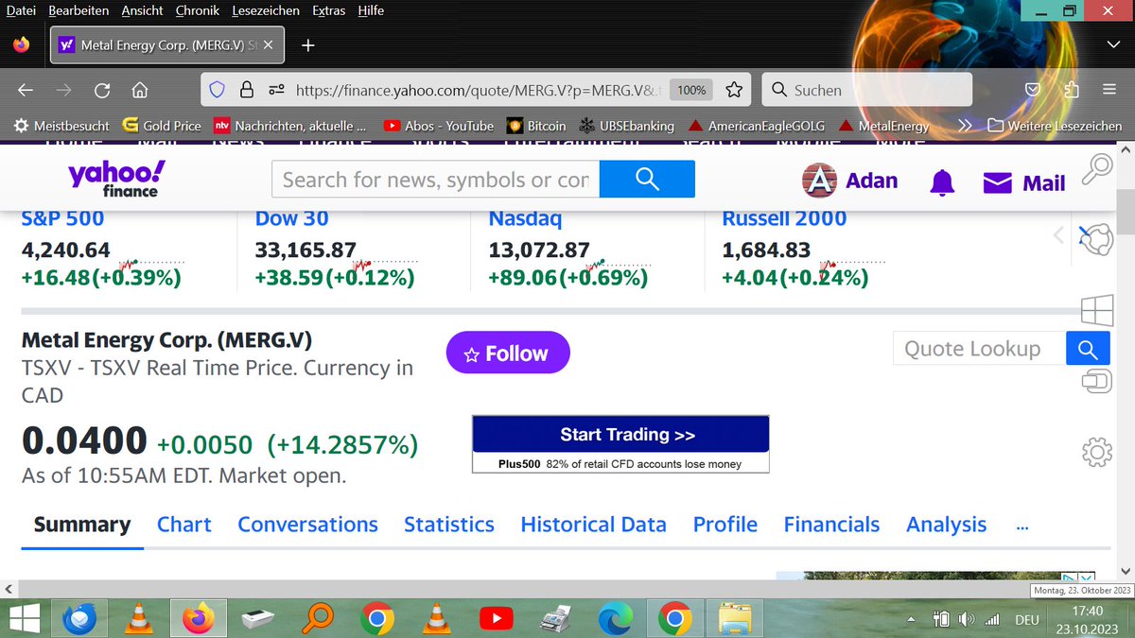Expand more quote tabs ellipsis

pos(1021,526)
